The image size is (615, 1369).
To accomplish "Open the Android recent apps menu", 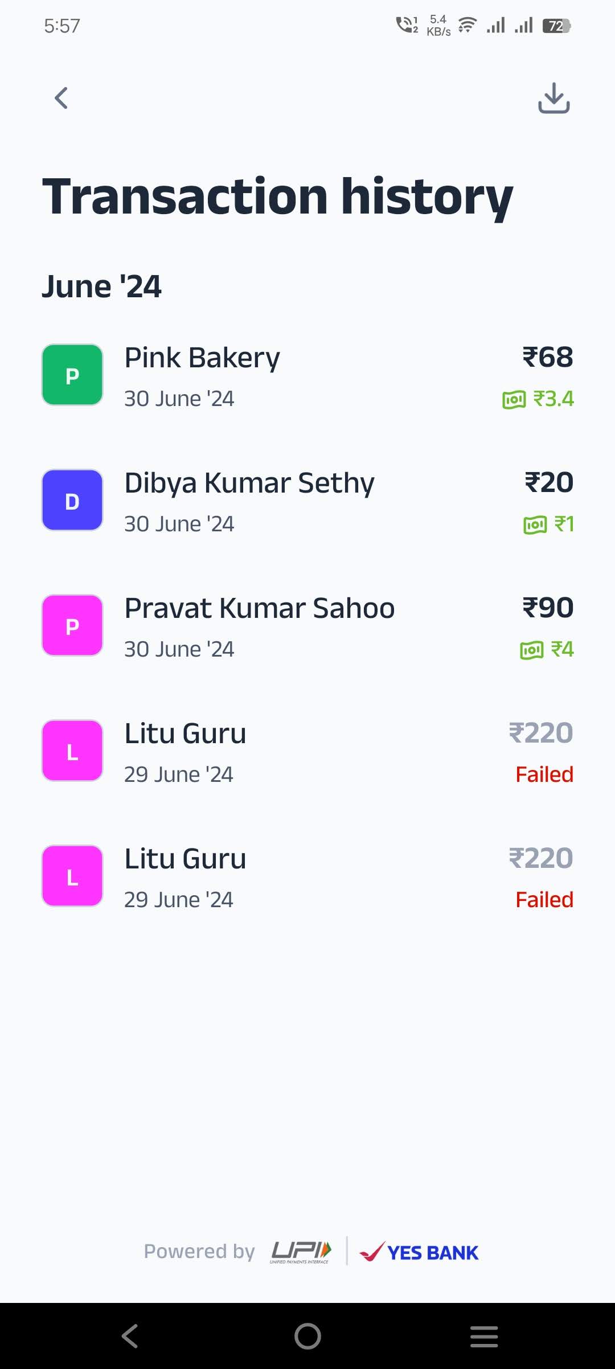I will [484, 1336].
